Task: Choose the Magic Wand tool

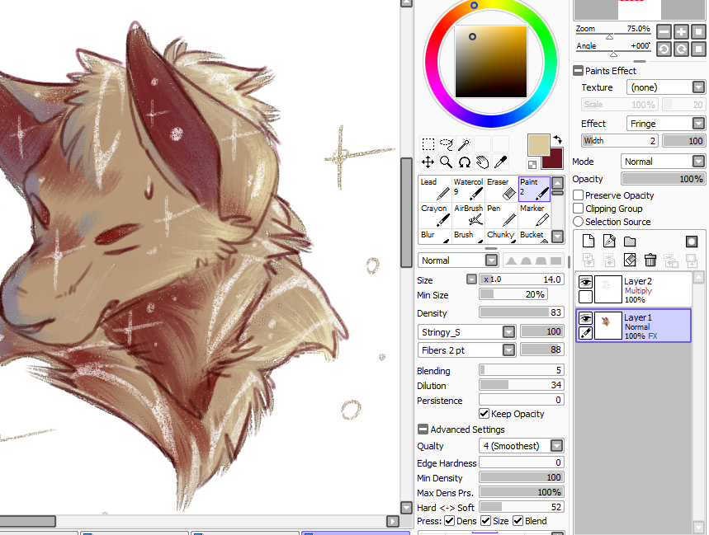Action: click(465, 144)
